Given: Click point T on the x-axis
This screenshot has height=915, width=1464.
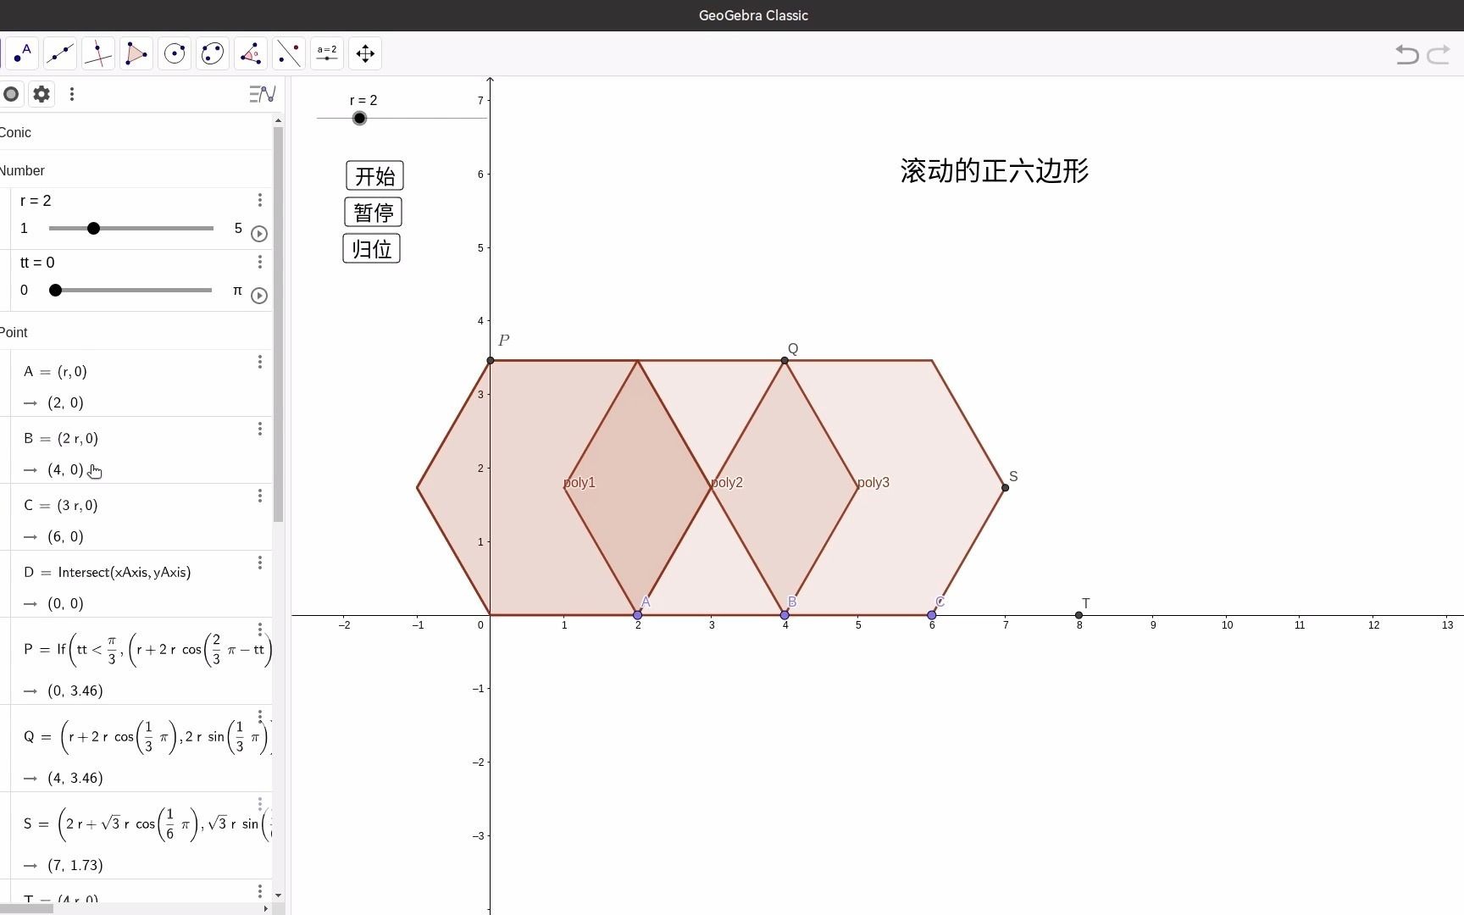Looking at the screenshot, I should coord(1079,615).
